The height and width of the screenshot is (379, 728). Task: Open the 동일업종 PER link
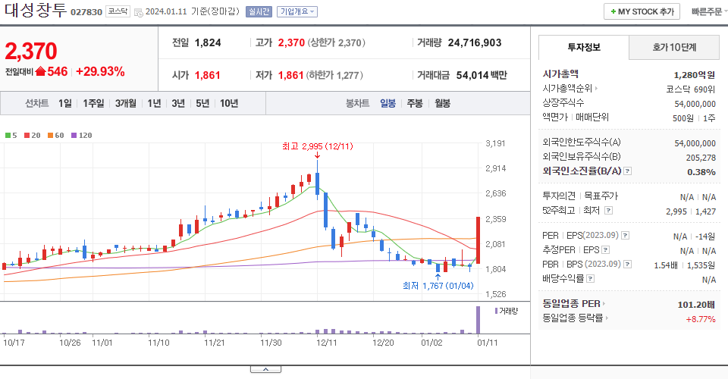(x=574, y=304)
